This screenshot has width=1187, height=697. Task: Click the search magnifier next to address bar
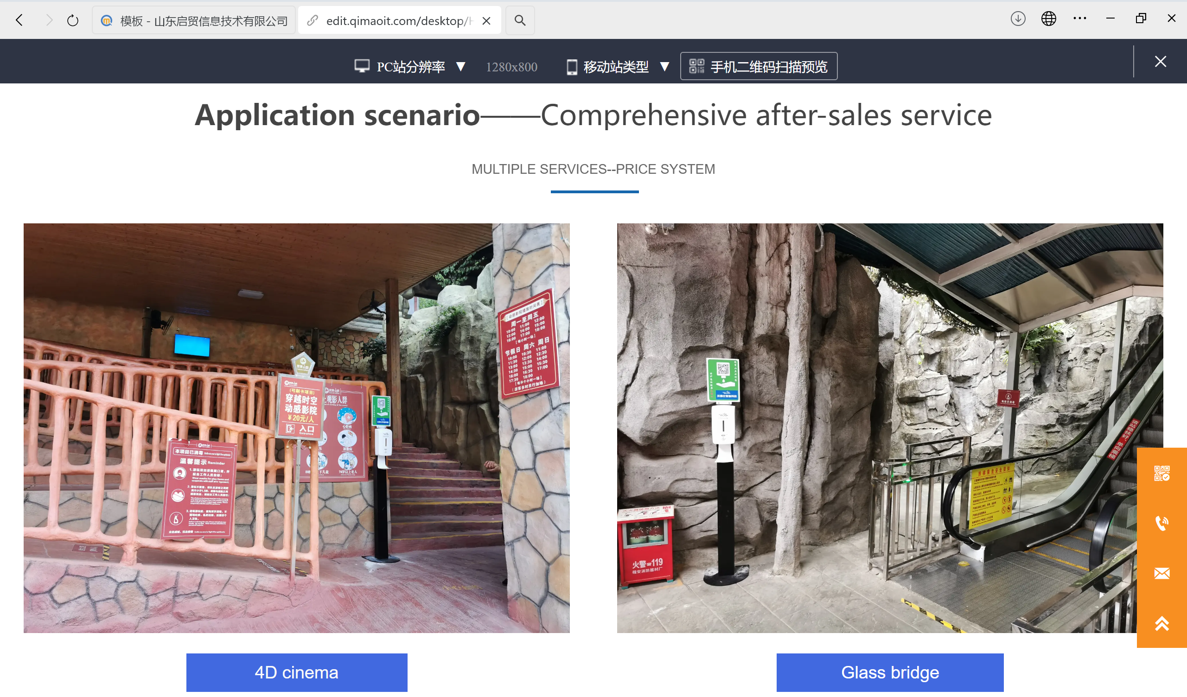click(520, 20)
